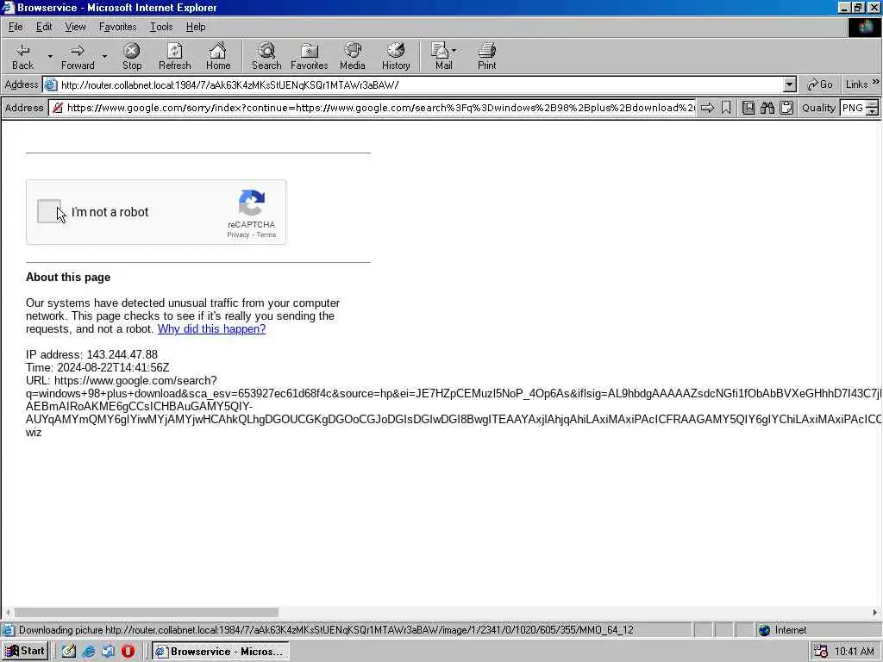Click the Downloading picture status bar text
Screen dimensions: 883x662
(326, 630)
